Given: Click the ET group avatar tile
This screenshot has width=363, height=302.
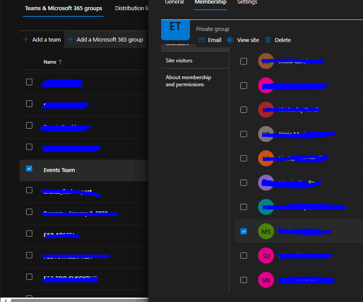Looking at the screenshot, I should [x=175, y=30].
